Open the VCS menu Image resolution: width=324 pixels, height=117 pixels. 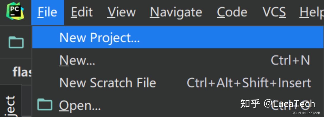coord(274,12)
